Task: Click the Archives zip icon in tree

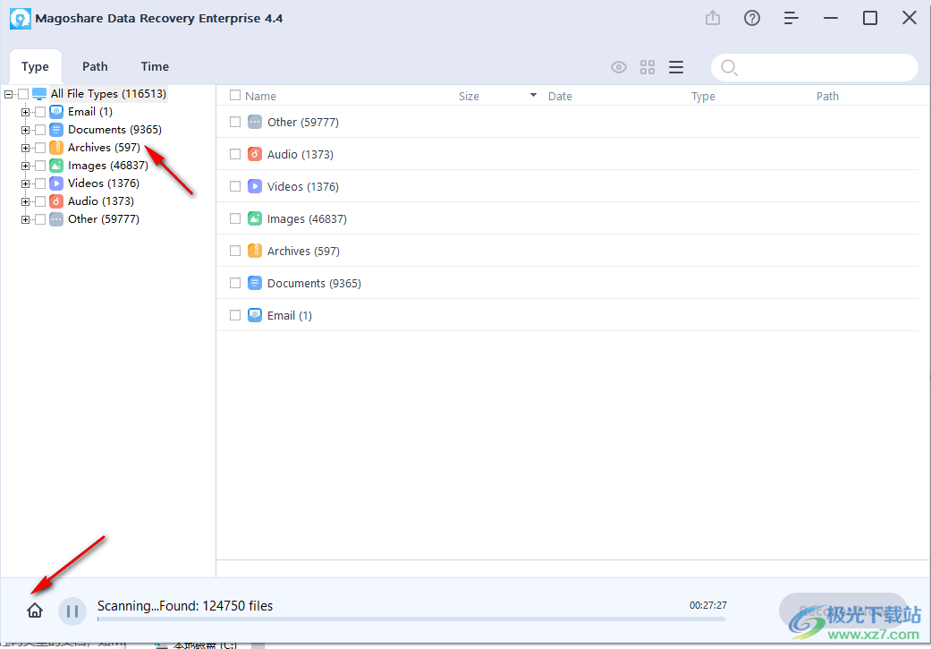Action: [56, 148]
